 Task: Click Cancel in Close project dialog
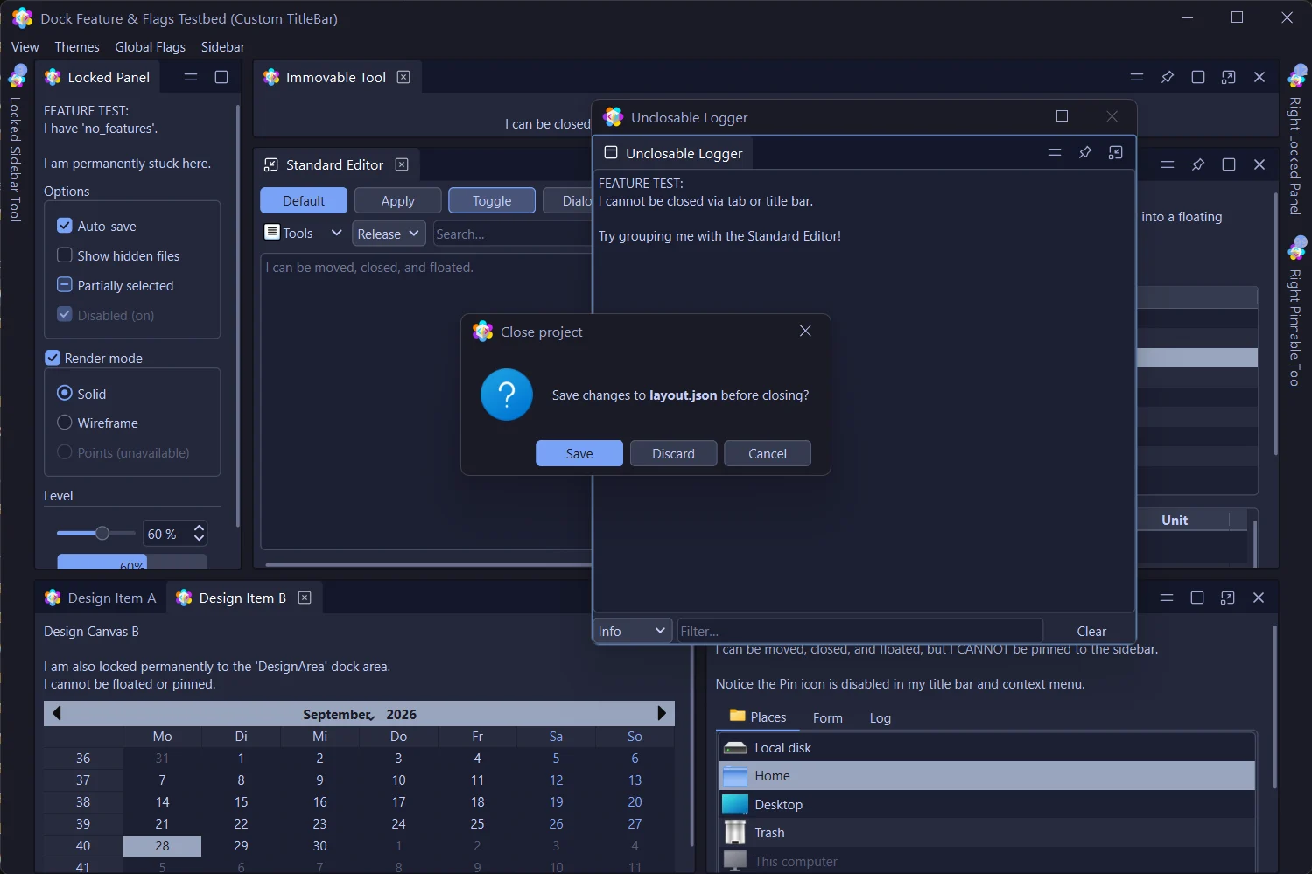pos(768,453)
